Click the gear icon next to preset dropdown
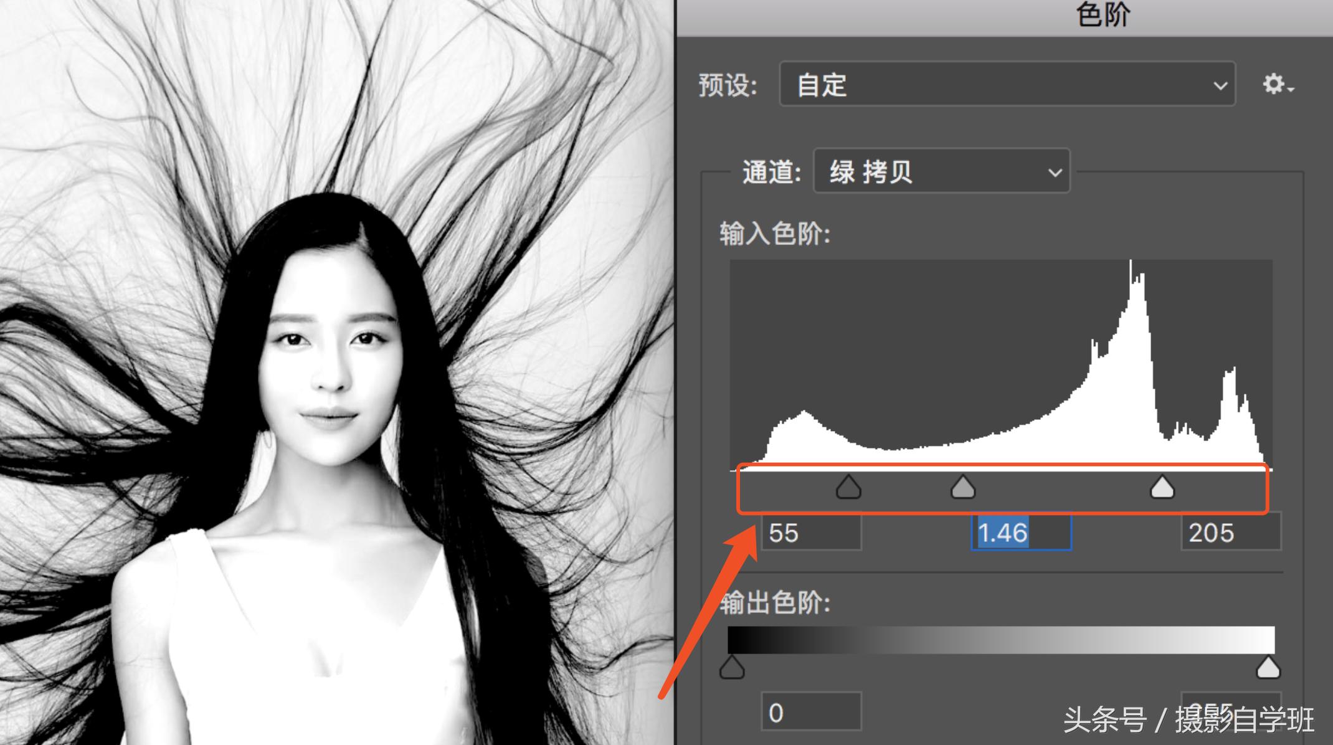Image resolution: width=1333 pixels, height=745 pixels. click(x=1275, y=85)
